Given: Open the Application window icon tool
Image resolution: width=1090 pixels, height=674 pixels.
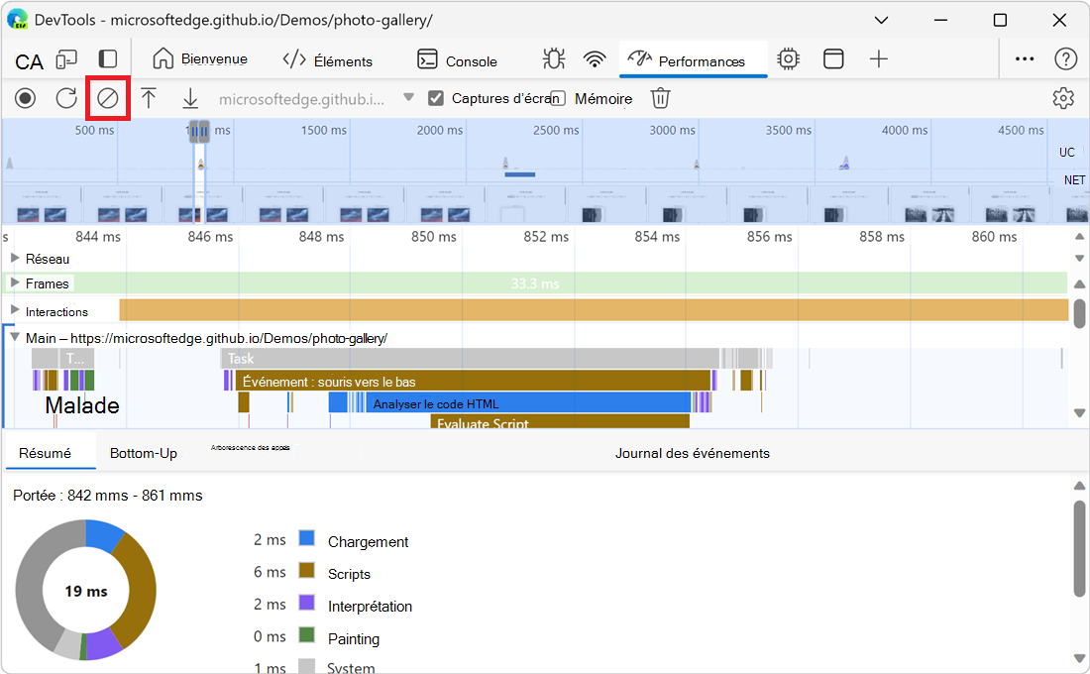Looking at the screenshot, I should (832, 59).
